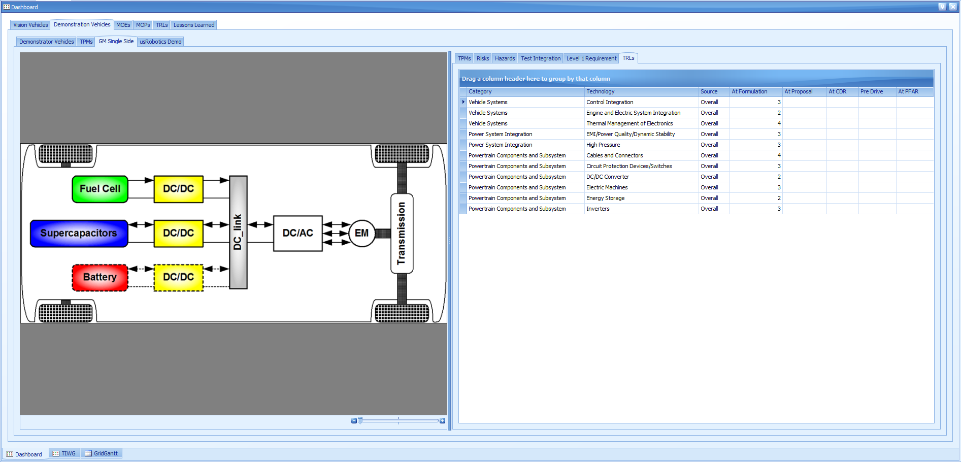The width and height of the screenshot is (961, 462).
Task: Click the zoom-in plus icon below diagram
Action: point(443,421)
